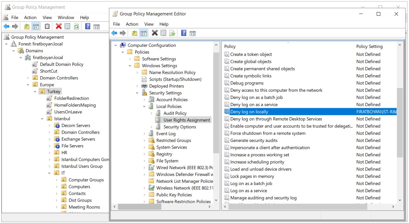
Task: Click the Help icon in Group Policy Management toolbar
Action: pyautogui.click(x=88, y=26)
